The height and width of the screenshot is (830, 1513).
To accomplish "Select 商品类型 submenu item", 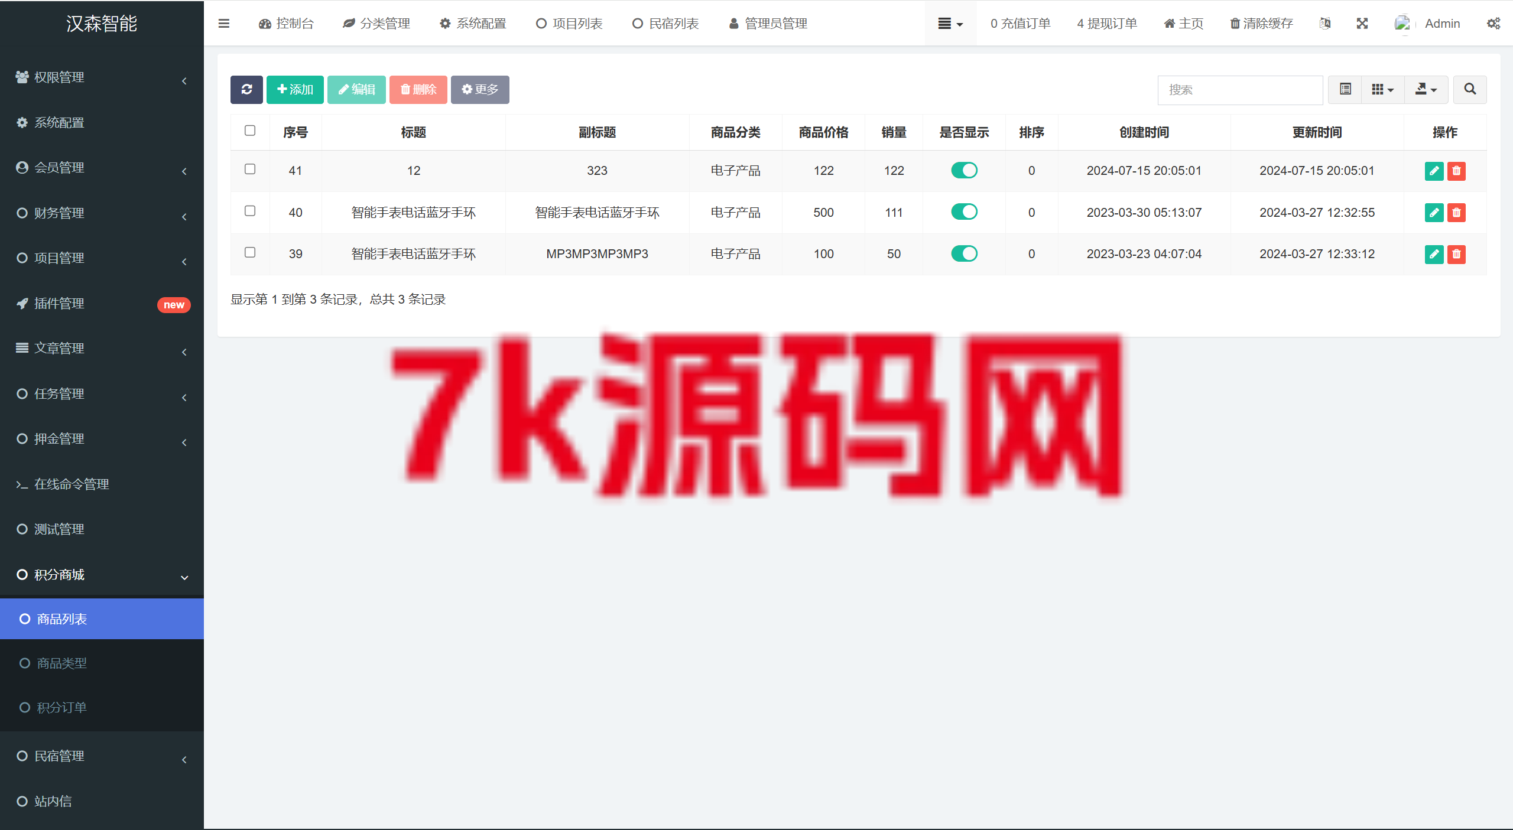I will tap(102, 663).
